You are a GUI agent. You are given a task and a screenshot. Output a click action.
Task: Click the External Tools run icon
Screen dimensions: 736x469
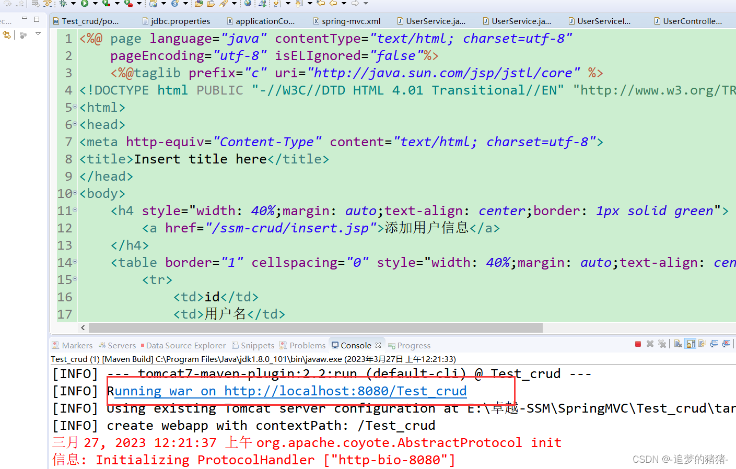point(128,3)
